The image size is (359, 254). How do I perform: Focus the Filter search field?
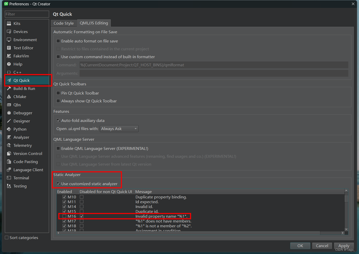pyautogui.click(x=27, y=14)
